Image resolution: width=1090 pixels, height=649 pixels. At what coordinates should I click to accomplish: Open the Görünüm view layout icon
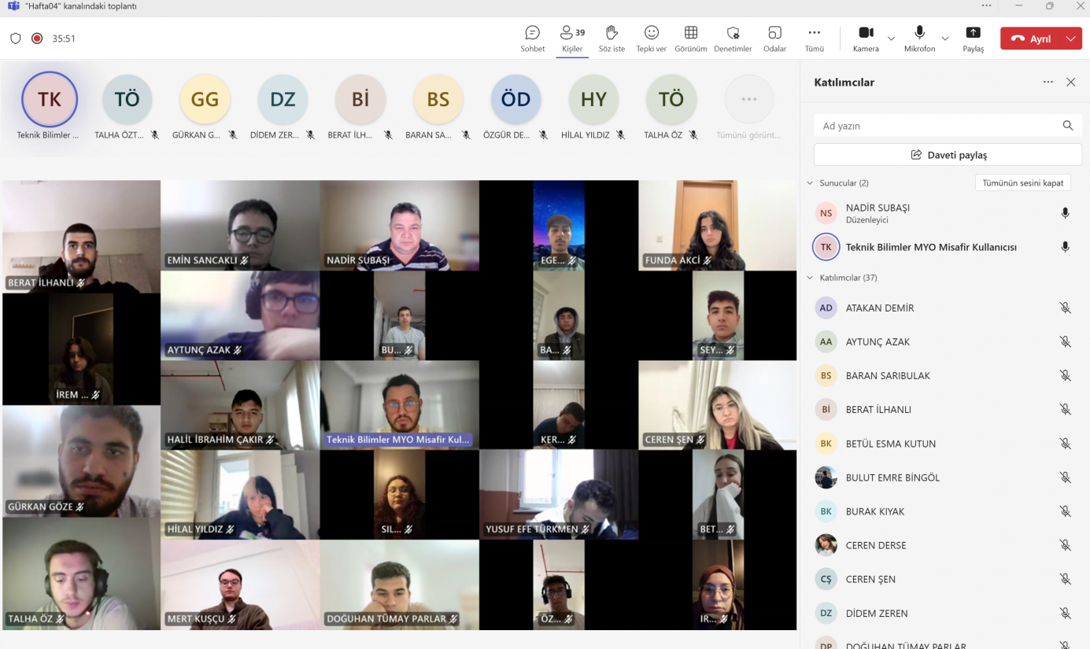[691, 33]
